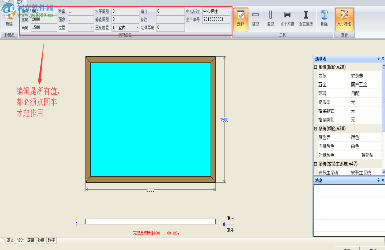Collapse the 系统(安装主系统,v47) group
This screenshot has width=385, height=250.
[315, 164]
